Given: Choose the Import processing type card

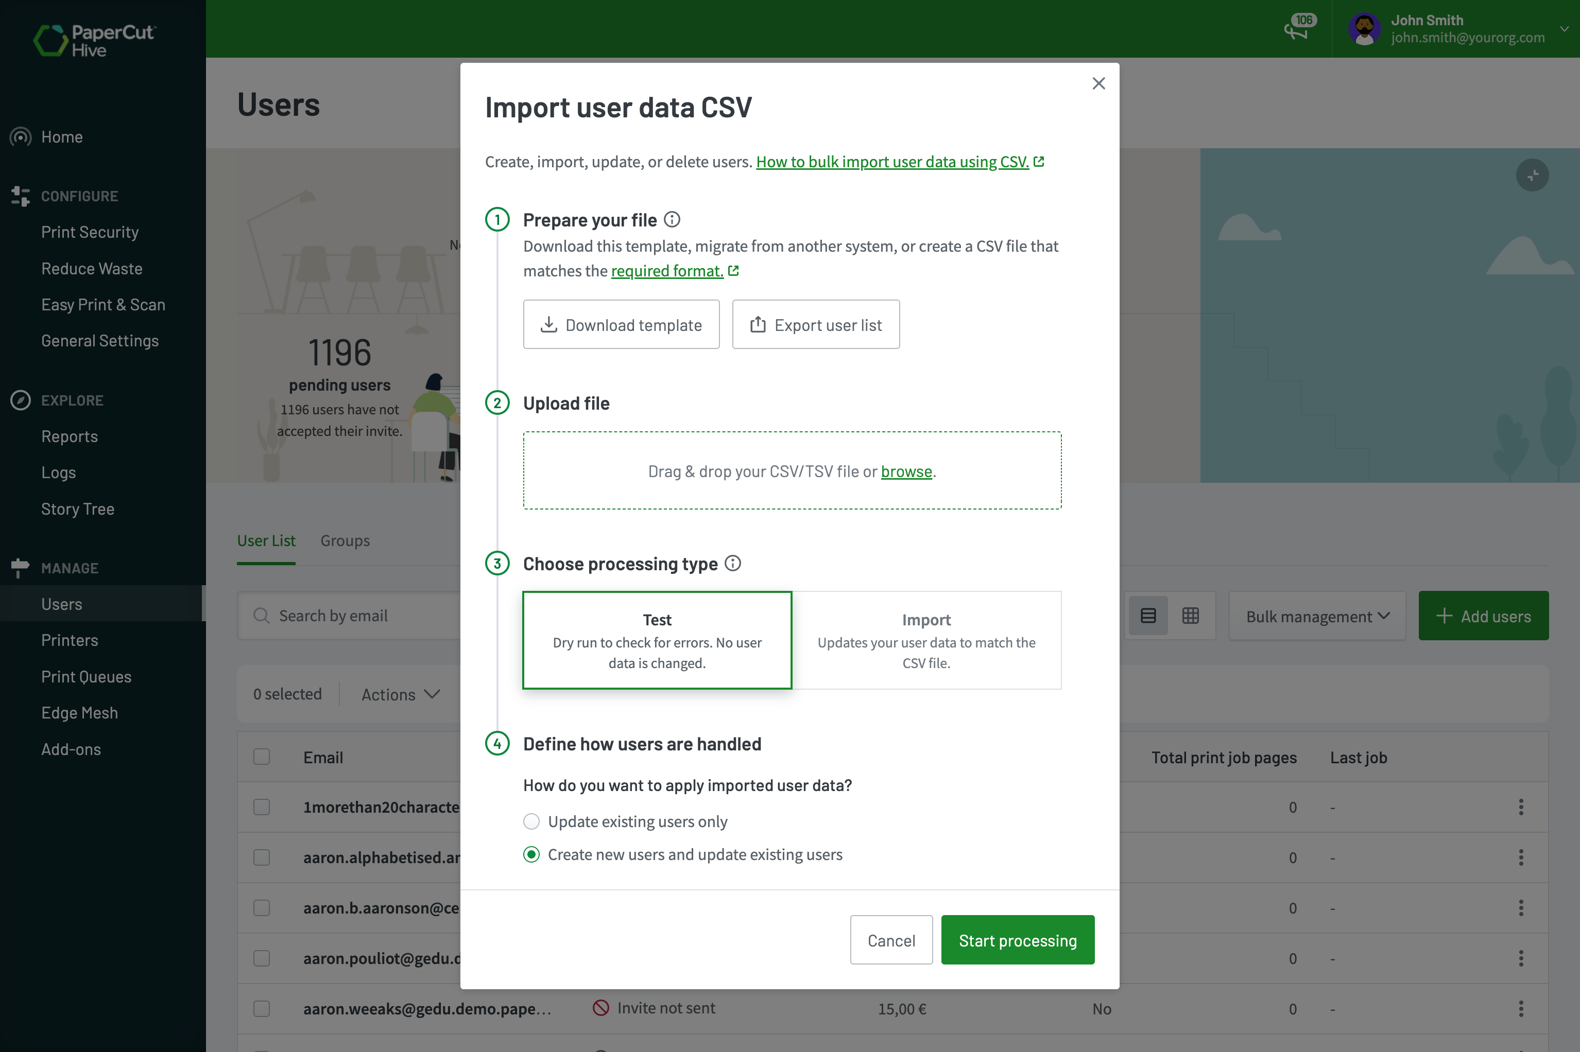Looking at the screenshot, I should 926,640.
